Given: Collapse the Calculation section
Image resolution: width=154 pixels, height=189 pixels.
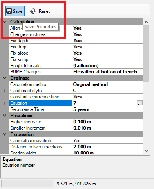Looking at the screenshot, I should [x=5, y=22].
